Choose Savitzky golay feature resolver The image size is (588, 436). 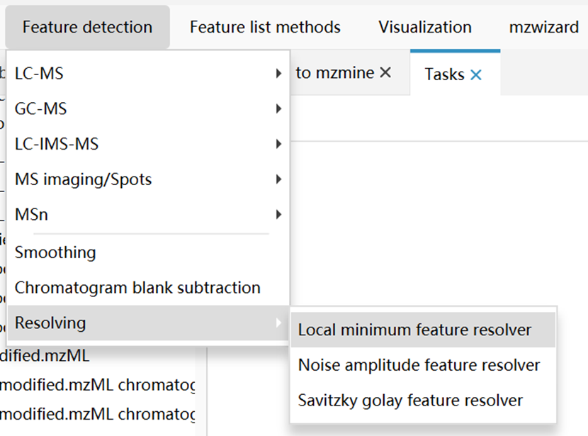click(423, 401)
